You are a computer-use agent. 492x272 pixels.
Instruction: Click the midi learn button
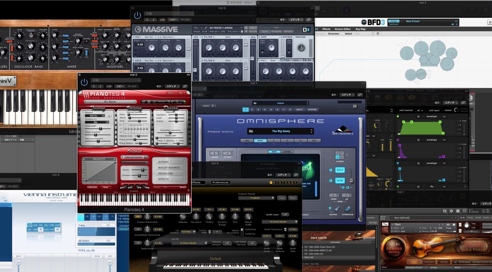(434, 110)
